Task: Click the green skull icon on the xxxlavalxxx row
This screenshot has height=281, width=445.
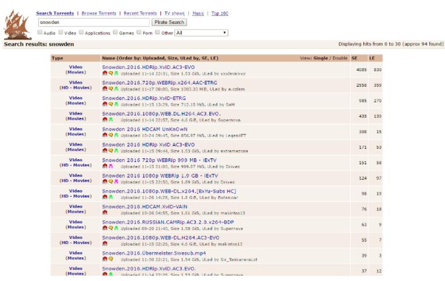Action: pyautogui.click(x=116, y=73)
